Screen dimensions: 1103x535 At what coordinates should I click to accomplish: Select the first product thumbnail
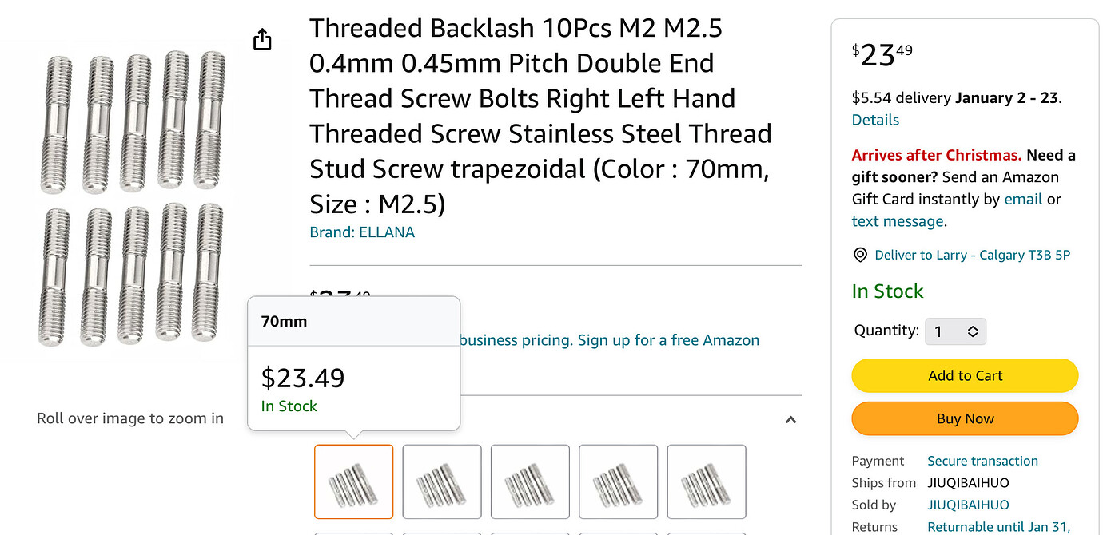coord(353,481)
